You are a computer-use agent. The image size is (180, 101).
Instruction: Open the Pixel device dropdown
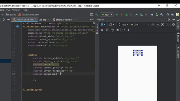pyautogui.click(x=123, y=25)
